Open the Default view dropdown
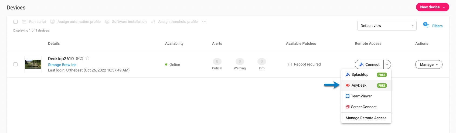Viewport: 456px width, 133px height. (x=387, y=26)
